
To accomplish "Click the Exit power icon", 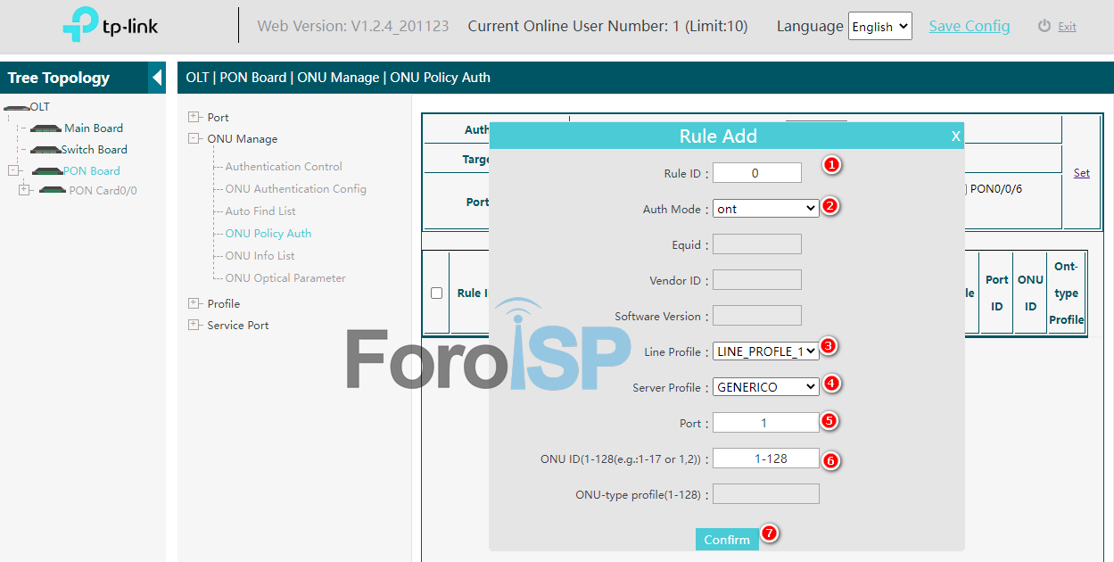I will 1044,27.
